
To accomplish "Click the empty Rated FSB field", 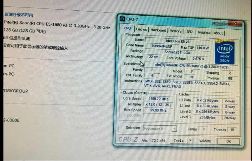I will tap(158, 116).
